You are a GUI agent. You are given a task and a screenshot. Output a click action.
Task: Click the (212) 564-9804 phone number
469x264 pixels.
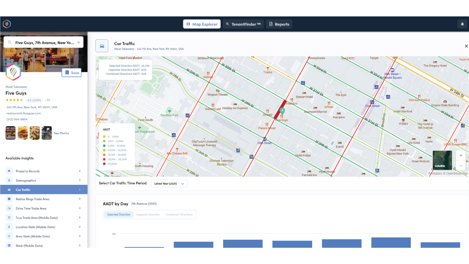click(17, 119)
